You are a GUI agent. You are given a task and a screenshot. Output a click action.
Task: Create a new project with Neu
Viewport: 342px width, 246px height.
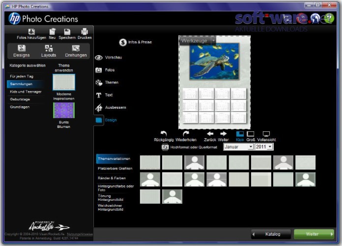tap(52, 31)
